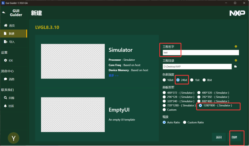Click the home icon in sidebar

(x=6, y=26)
